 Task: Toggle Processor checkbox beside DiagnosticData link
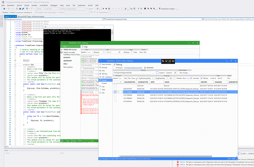(x=114, y=68)
